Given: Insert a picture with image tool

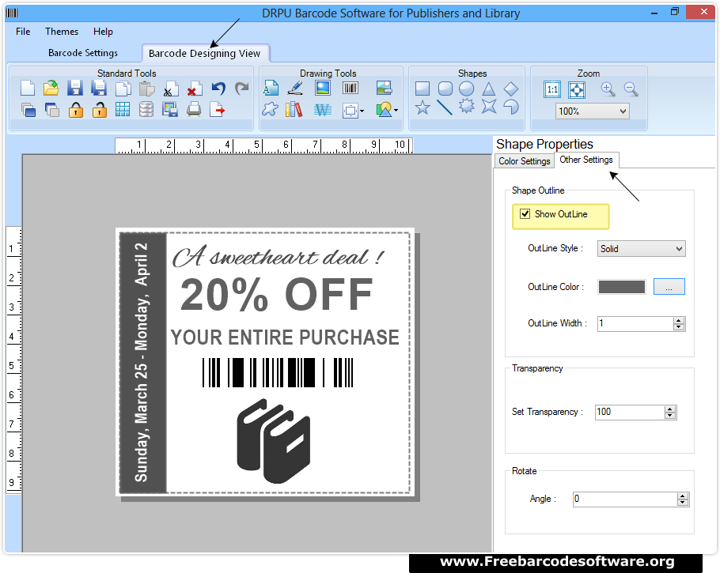Looking at the screenshot, I should tap(323, 88).
